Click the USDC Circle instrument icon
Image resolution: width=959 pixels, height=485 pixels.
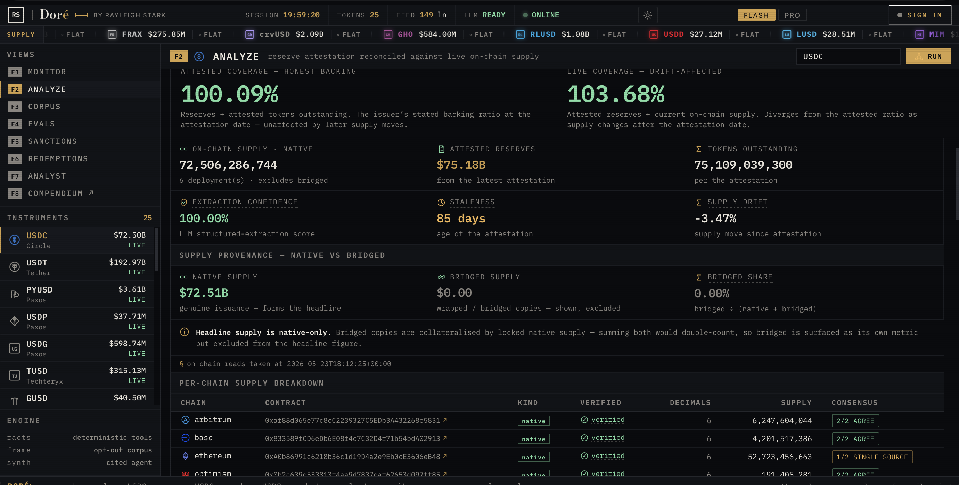[x=15, y=240]
